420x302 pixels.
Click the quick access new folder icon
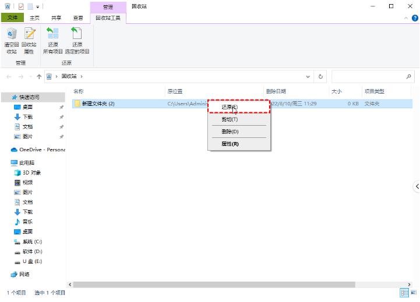[30, 6]
